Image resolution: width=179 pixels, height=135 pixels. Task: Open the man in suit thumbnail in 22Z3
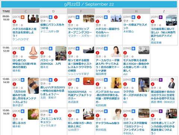point(172,83)
